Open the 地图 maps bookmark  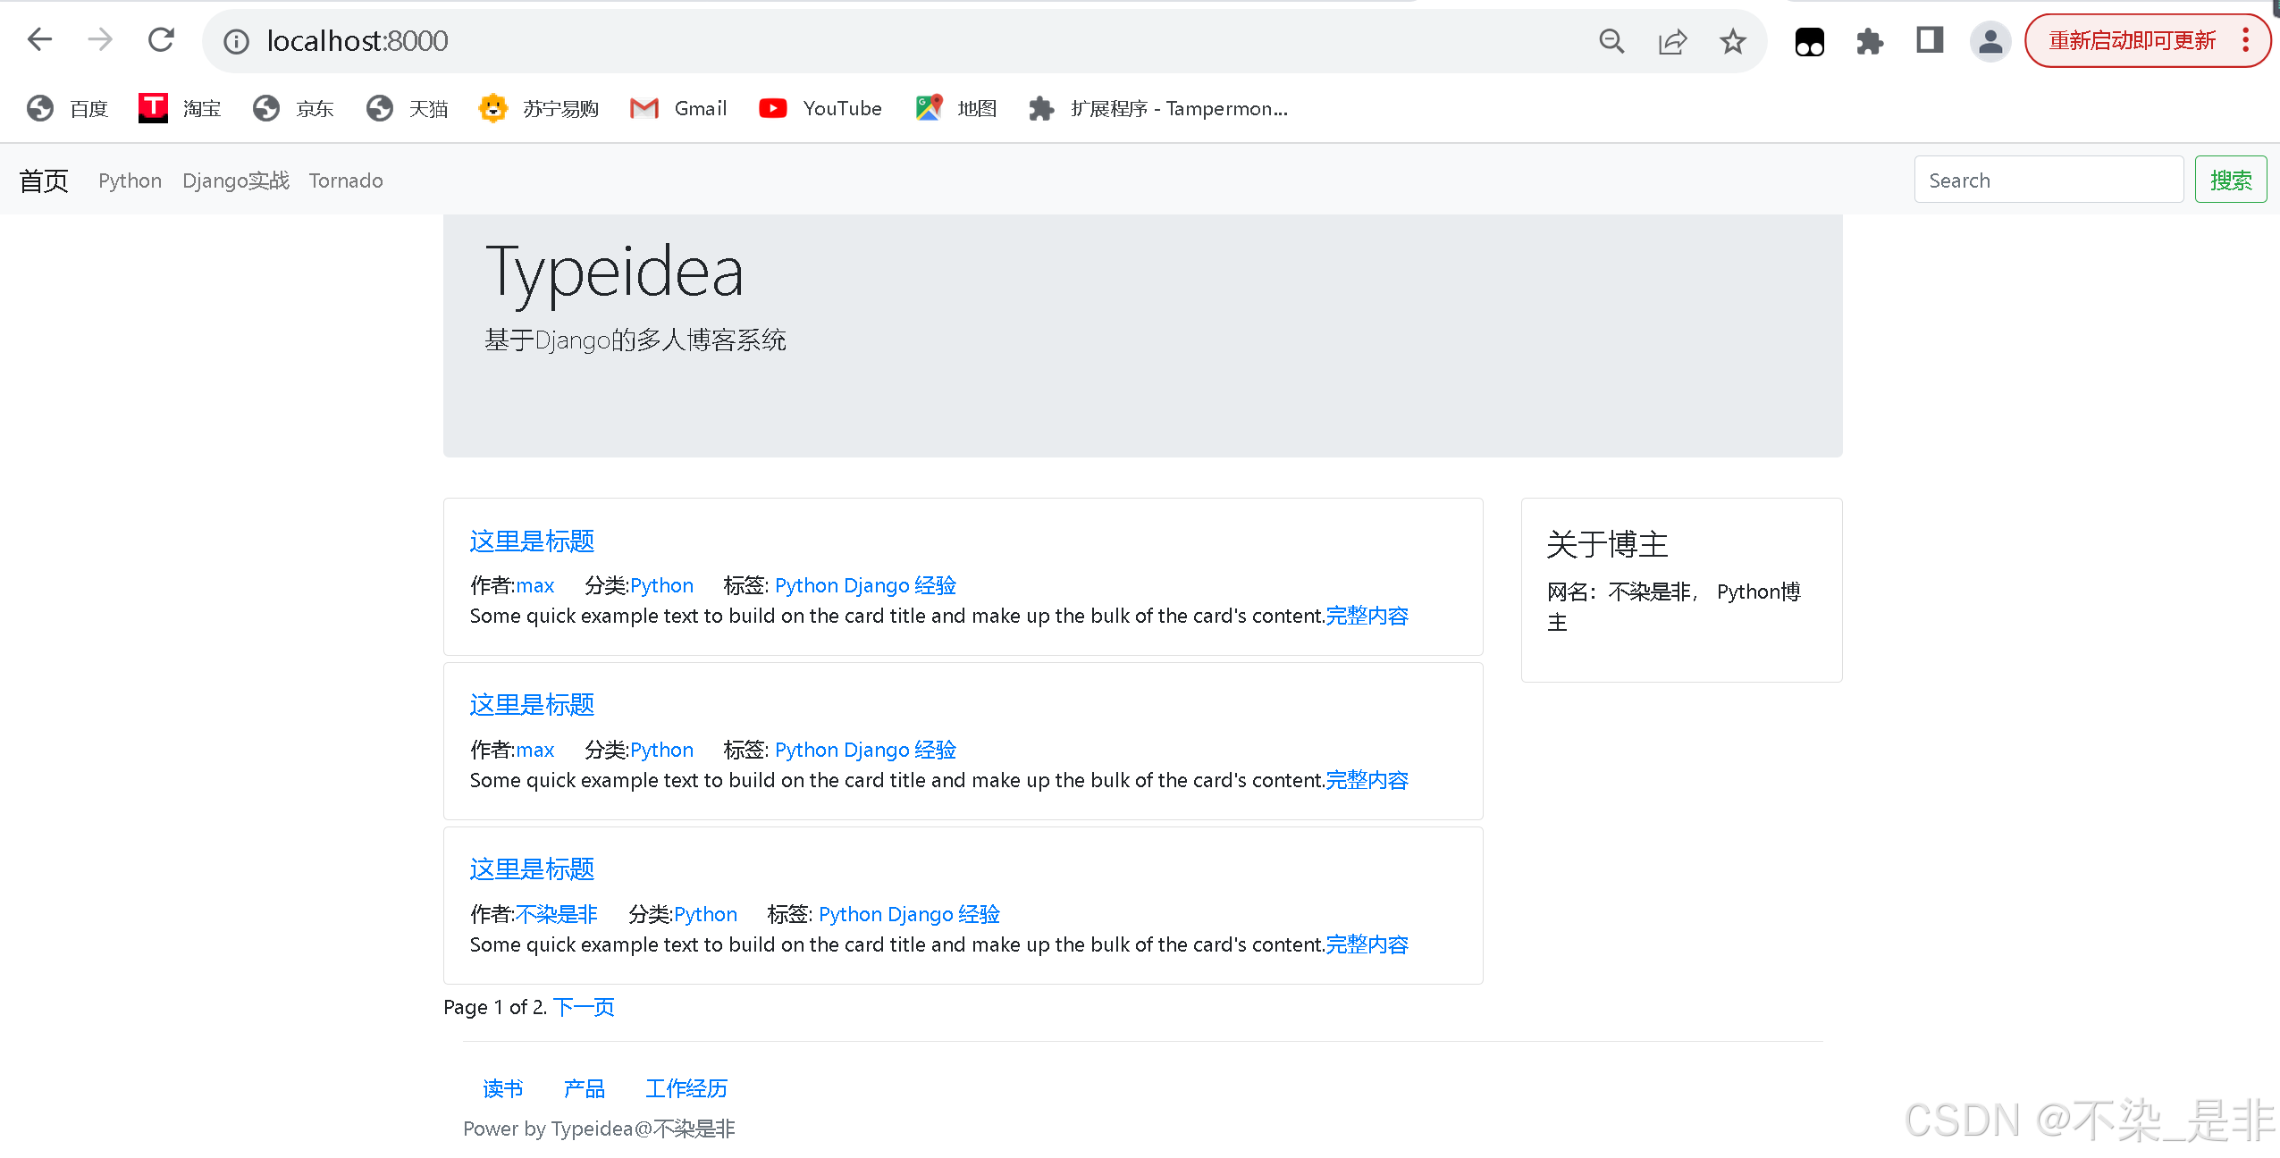(956, 108)
